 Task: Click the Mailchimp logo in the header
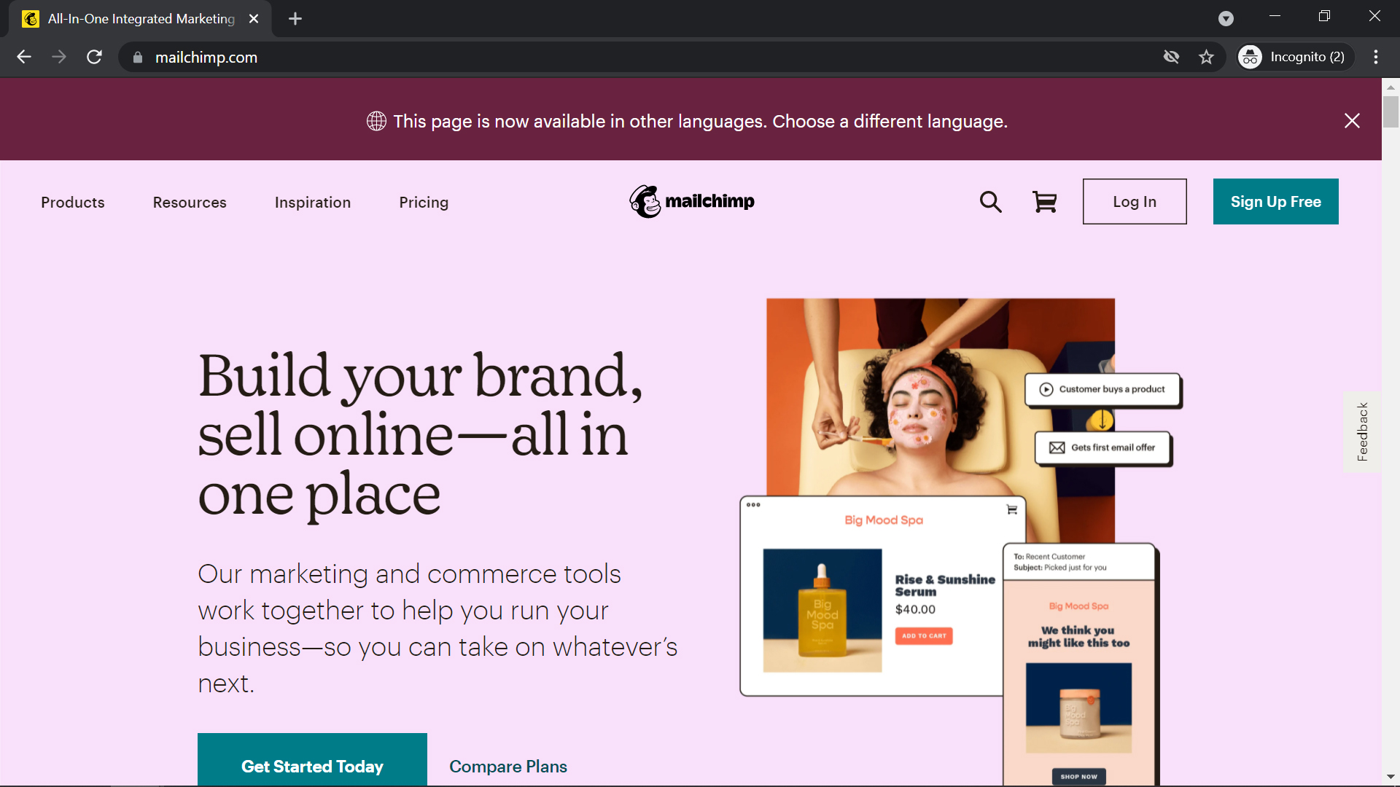pyautogui.click(x=692, y=201)
